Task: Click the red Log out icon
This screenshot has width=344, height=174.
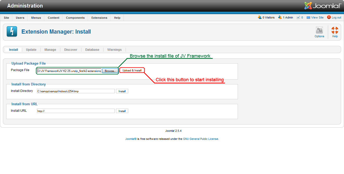Action: click(329, 17)
